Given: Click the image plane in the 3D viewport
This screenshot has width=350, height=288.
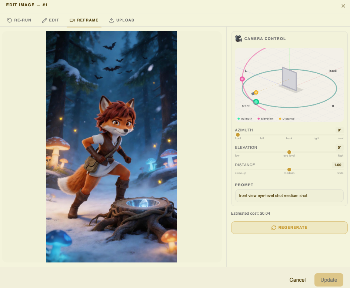Looking at the screenshot, I should click(289, 79).
